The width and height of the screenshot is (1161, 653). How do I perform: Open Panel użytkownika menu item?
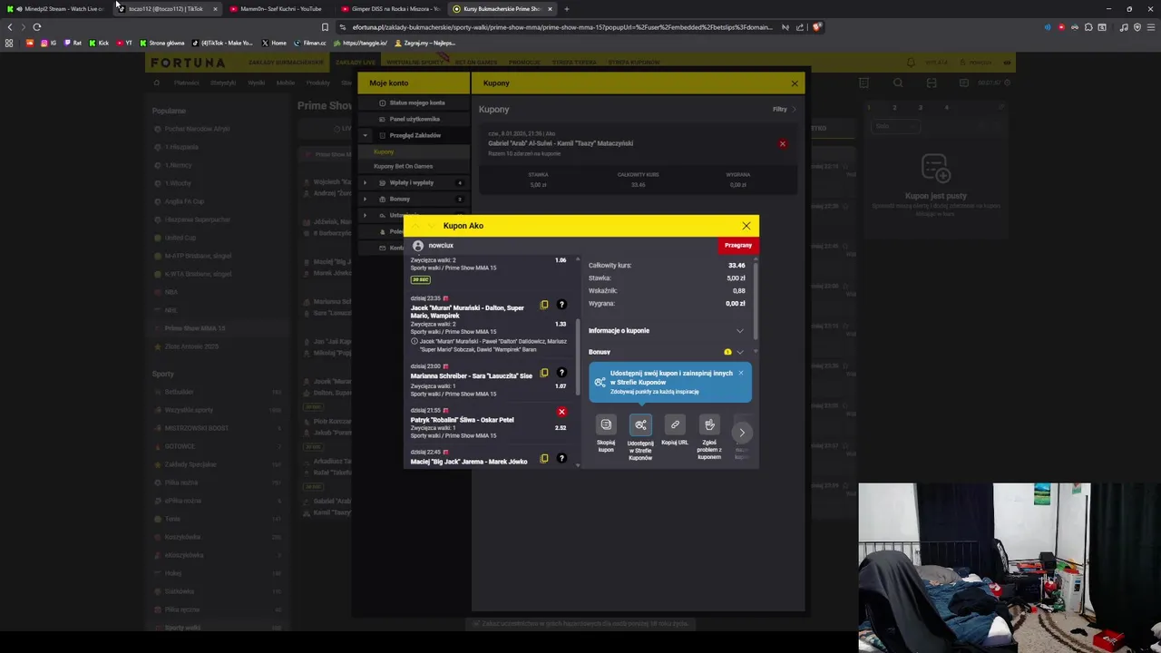point(413,119)
